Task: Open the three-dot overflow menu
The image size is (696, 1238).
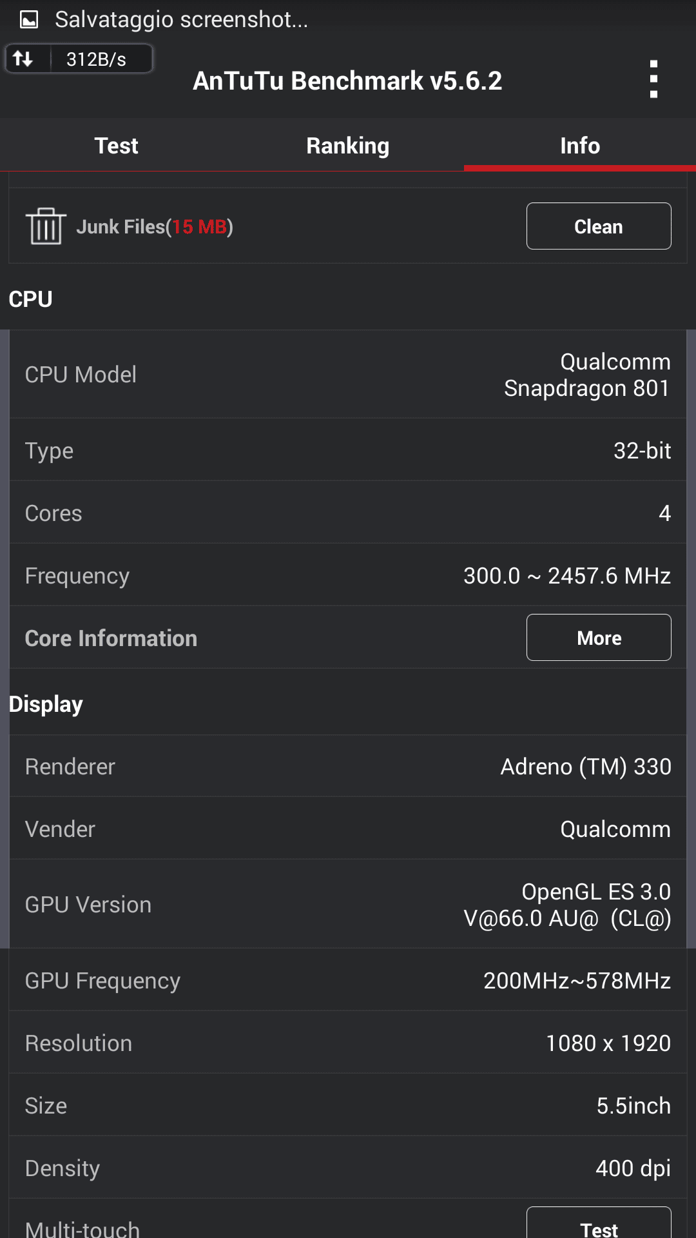Action: click(x=653, y=79)
